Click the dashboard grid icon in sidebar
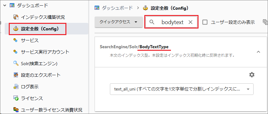 (x=12, y=5)
